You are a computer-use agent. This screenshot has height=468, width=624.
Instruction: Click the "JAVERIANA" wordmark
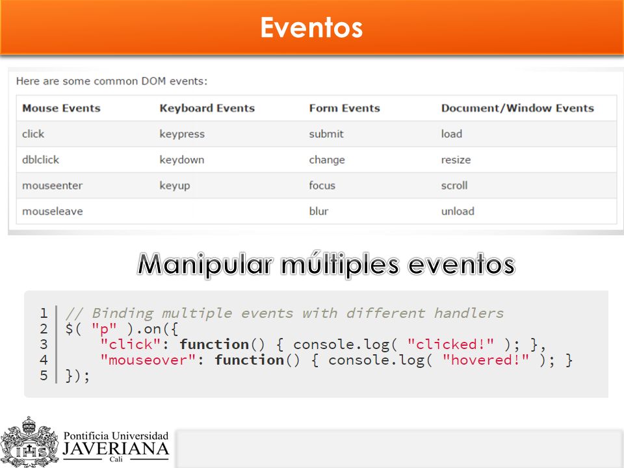[116, 449]
